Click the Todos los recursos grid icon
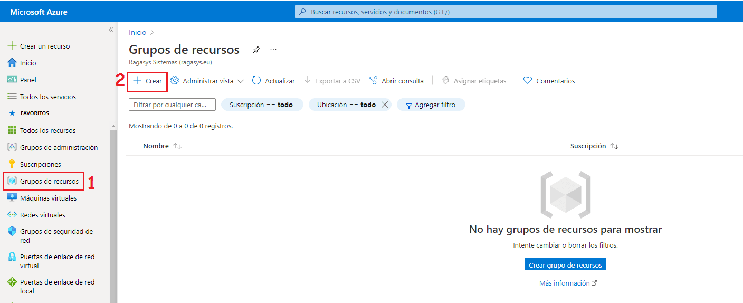Viewport: 743px width, 303px height. pyautogui.click(x=12, y=130)
